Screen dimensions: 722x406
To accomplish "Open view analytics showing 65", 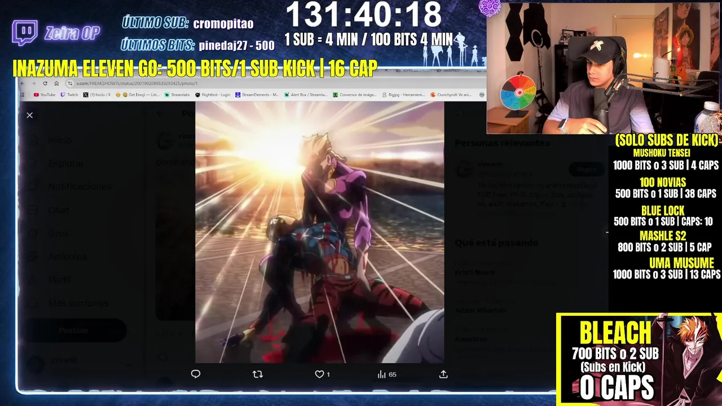I will (x=387, y=374).
